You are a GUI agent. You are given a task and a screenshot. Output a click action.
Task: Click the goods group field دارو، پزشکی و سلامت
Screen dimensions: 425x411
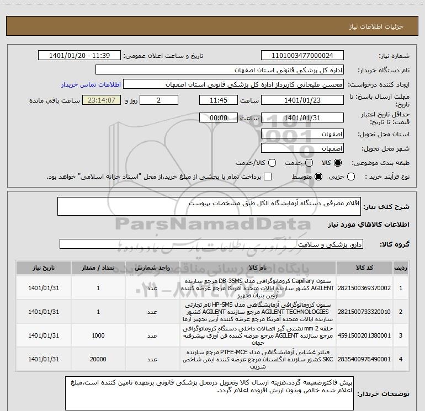tap(211, 244)
